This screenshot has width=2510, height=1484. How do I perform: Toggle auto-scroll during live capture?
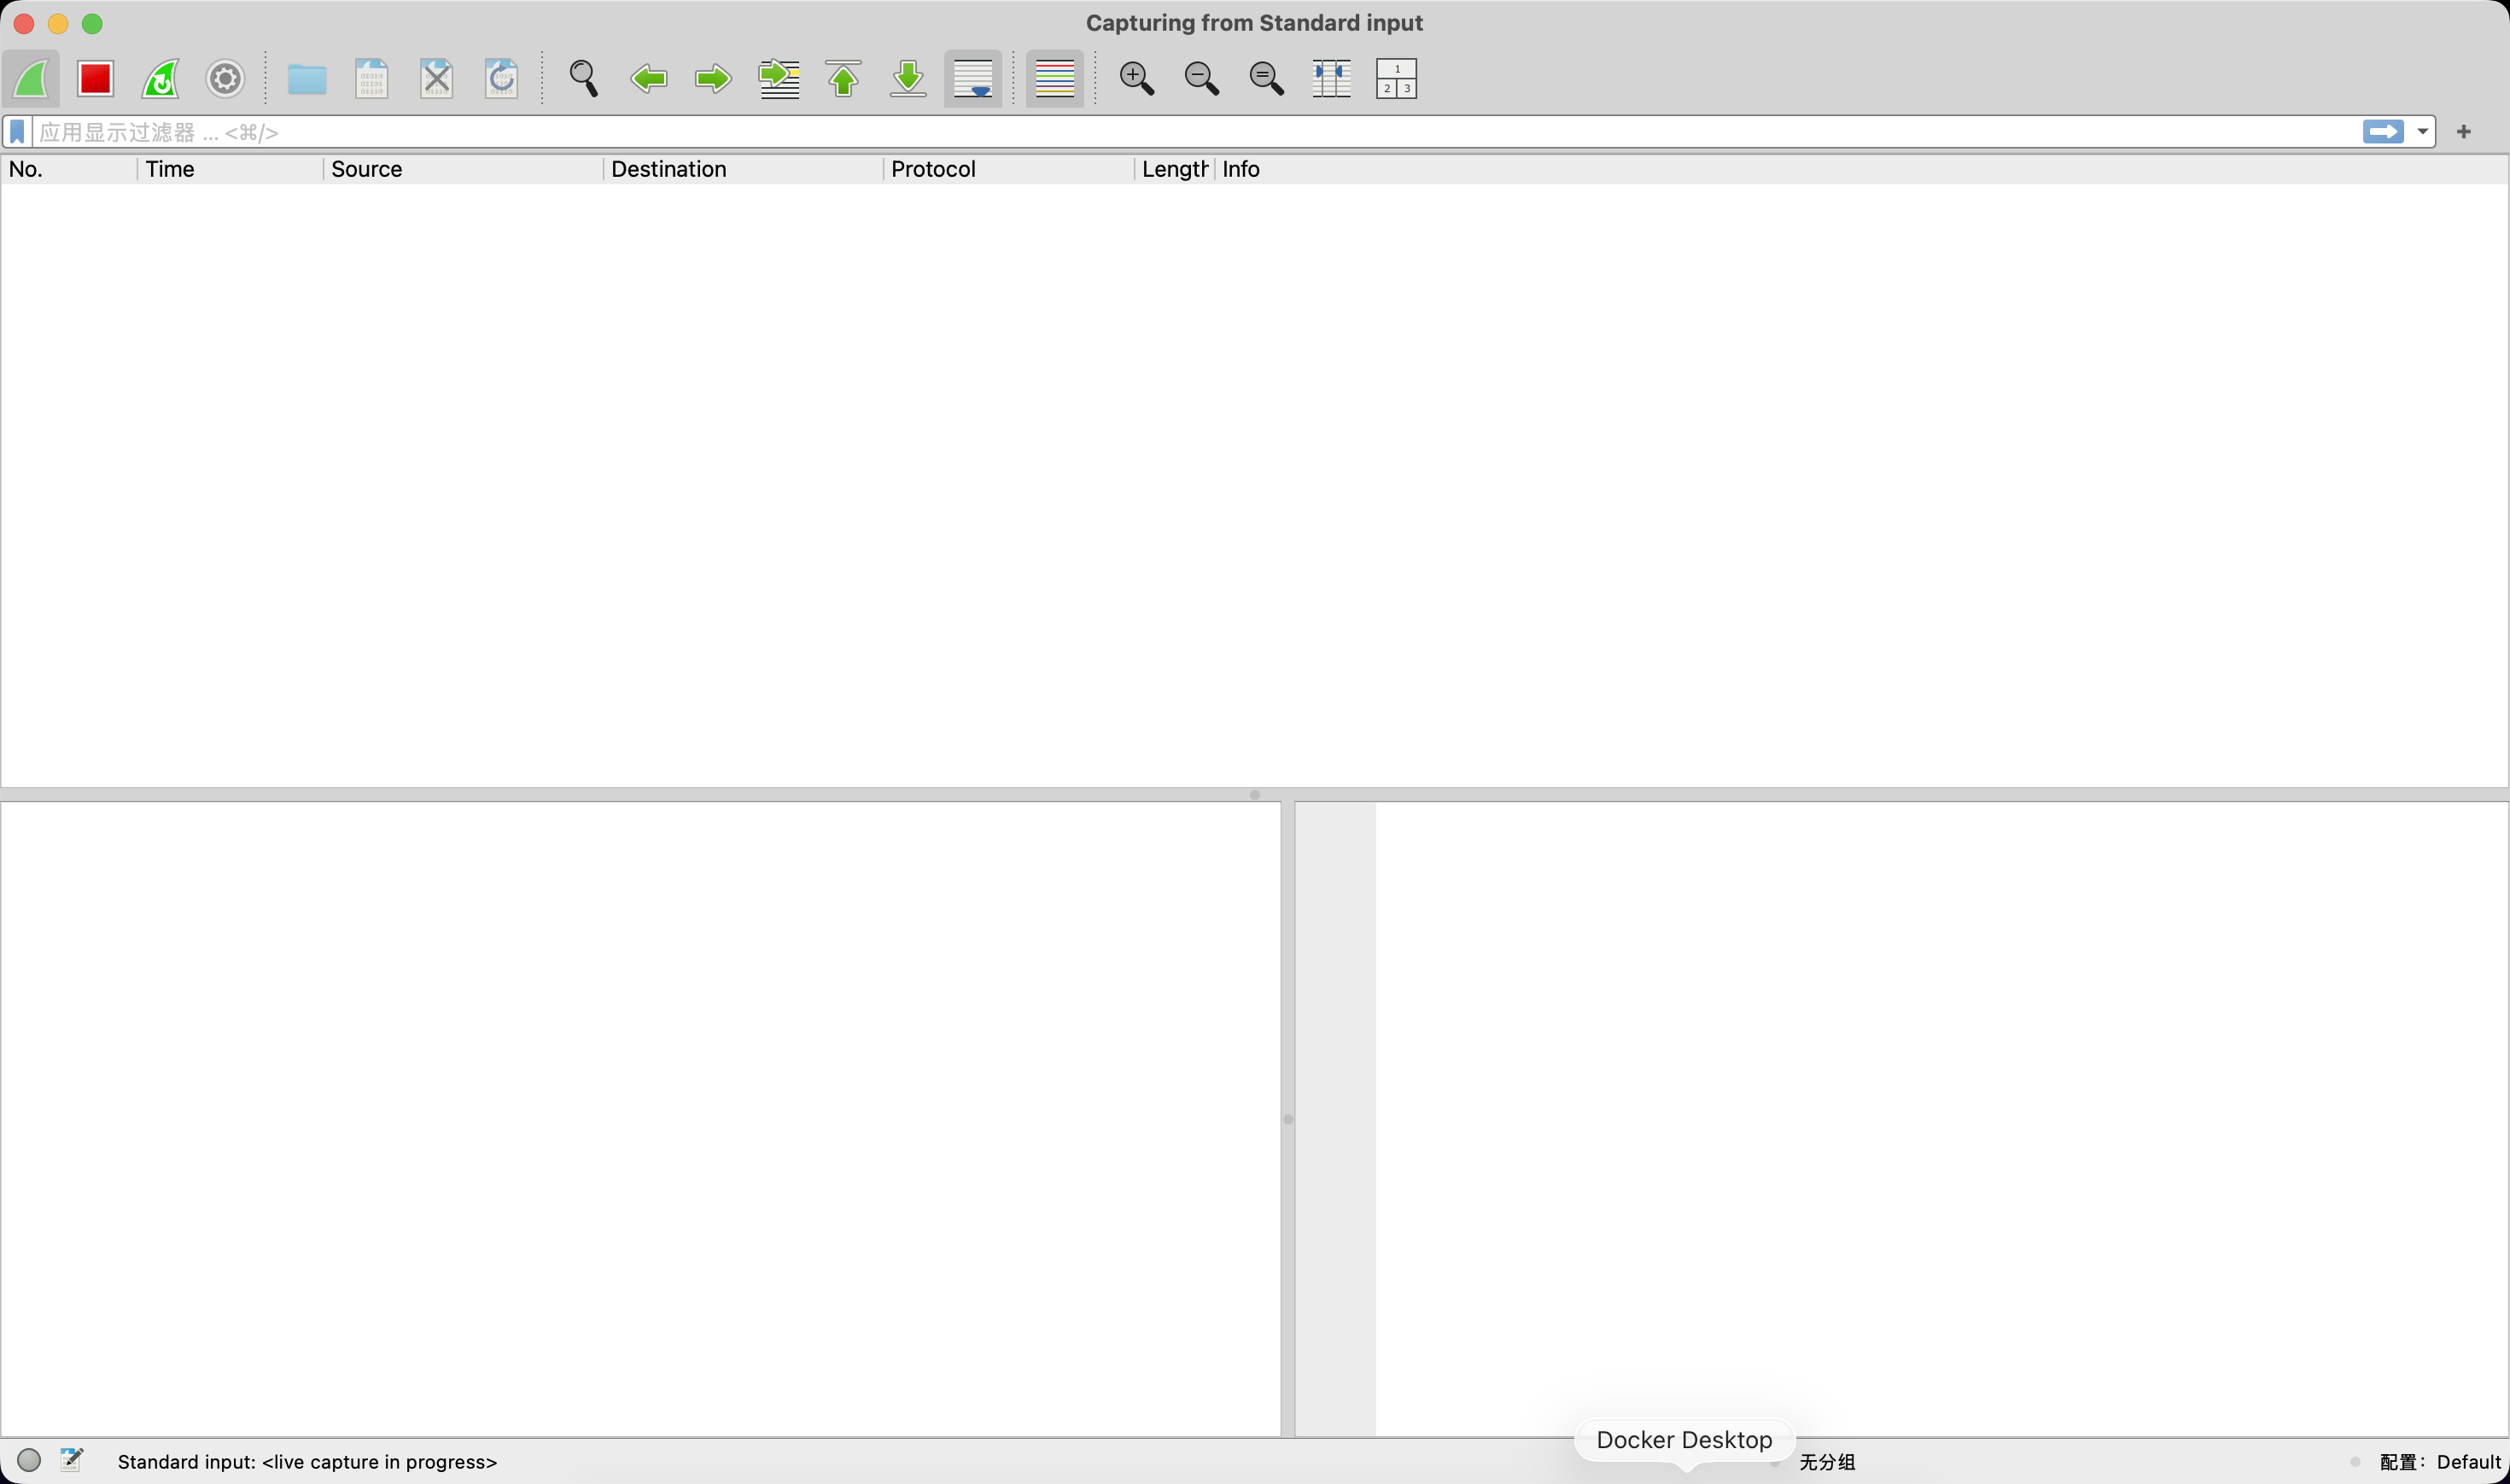[972, 78]
